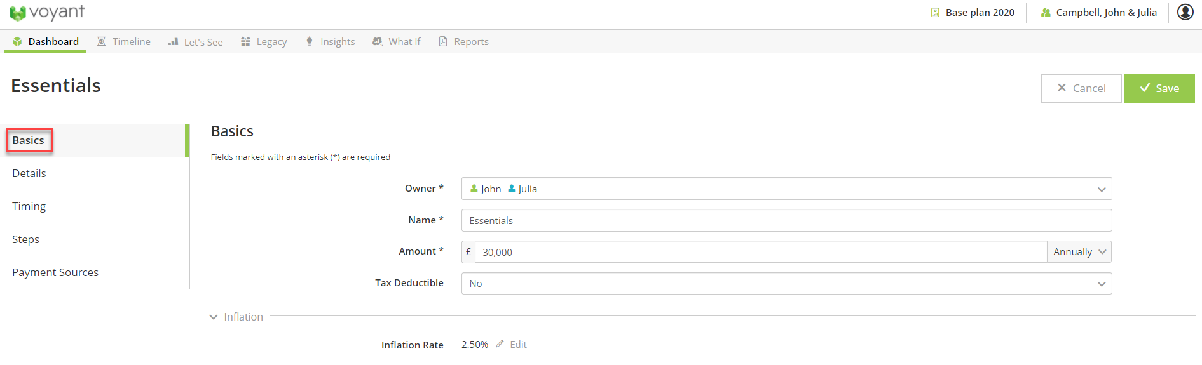Click into the Amount input field
Screen dimensions: 1202x365
pyautogui.click(x=761, y=252)
